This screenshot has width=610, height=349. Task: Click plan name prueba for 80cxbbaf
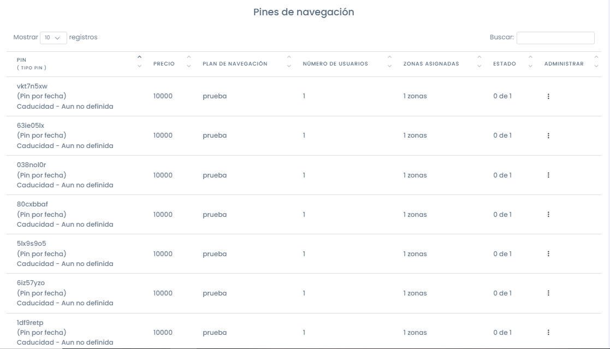[x=215, y=215]
